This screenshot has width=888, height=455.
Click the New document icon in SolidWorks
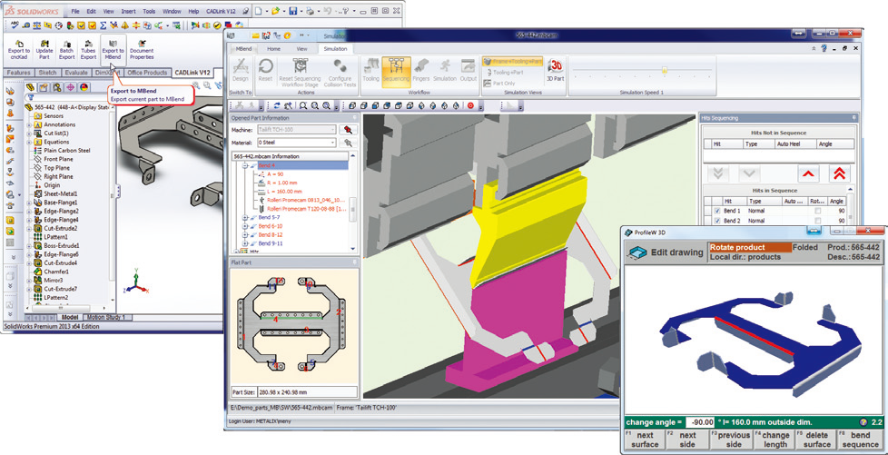point(258,11)
